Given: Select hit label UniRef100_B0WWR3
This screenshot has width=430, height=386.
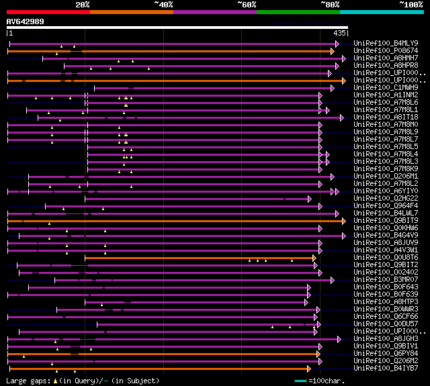Looking at the screenshot, I should click(386, 309).
